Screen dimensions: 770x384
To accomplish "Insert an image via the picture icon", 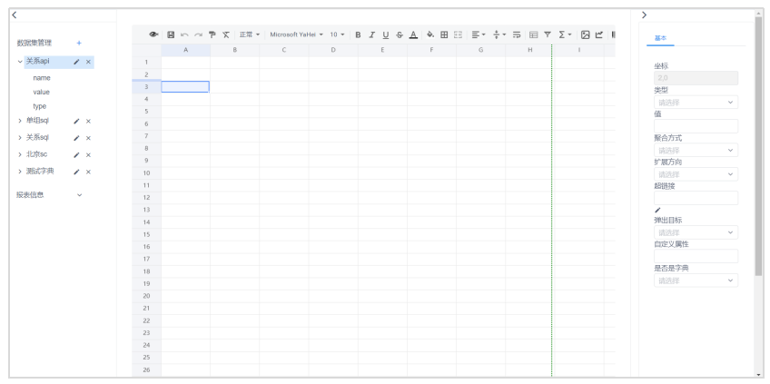I will (x=586, y=34).
